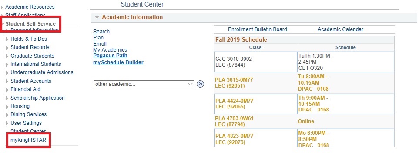Open the other academic dropdown

[144, 84]
